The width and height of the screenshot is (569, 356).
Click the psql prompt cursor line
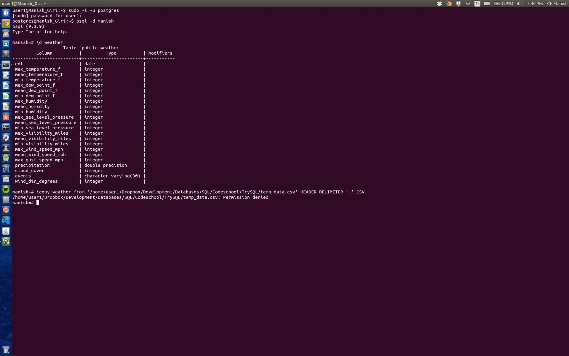click(x=38, y=203)
